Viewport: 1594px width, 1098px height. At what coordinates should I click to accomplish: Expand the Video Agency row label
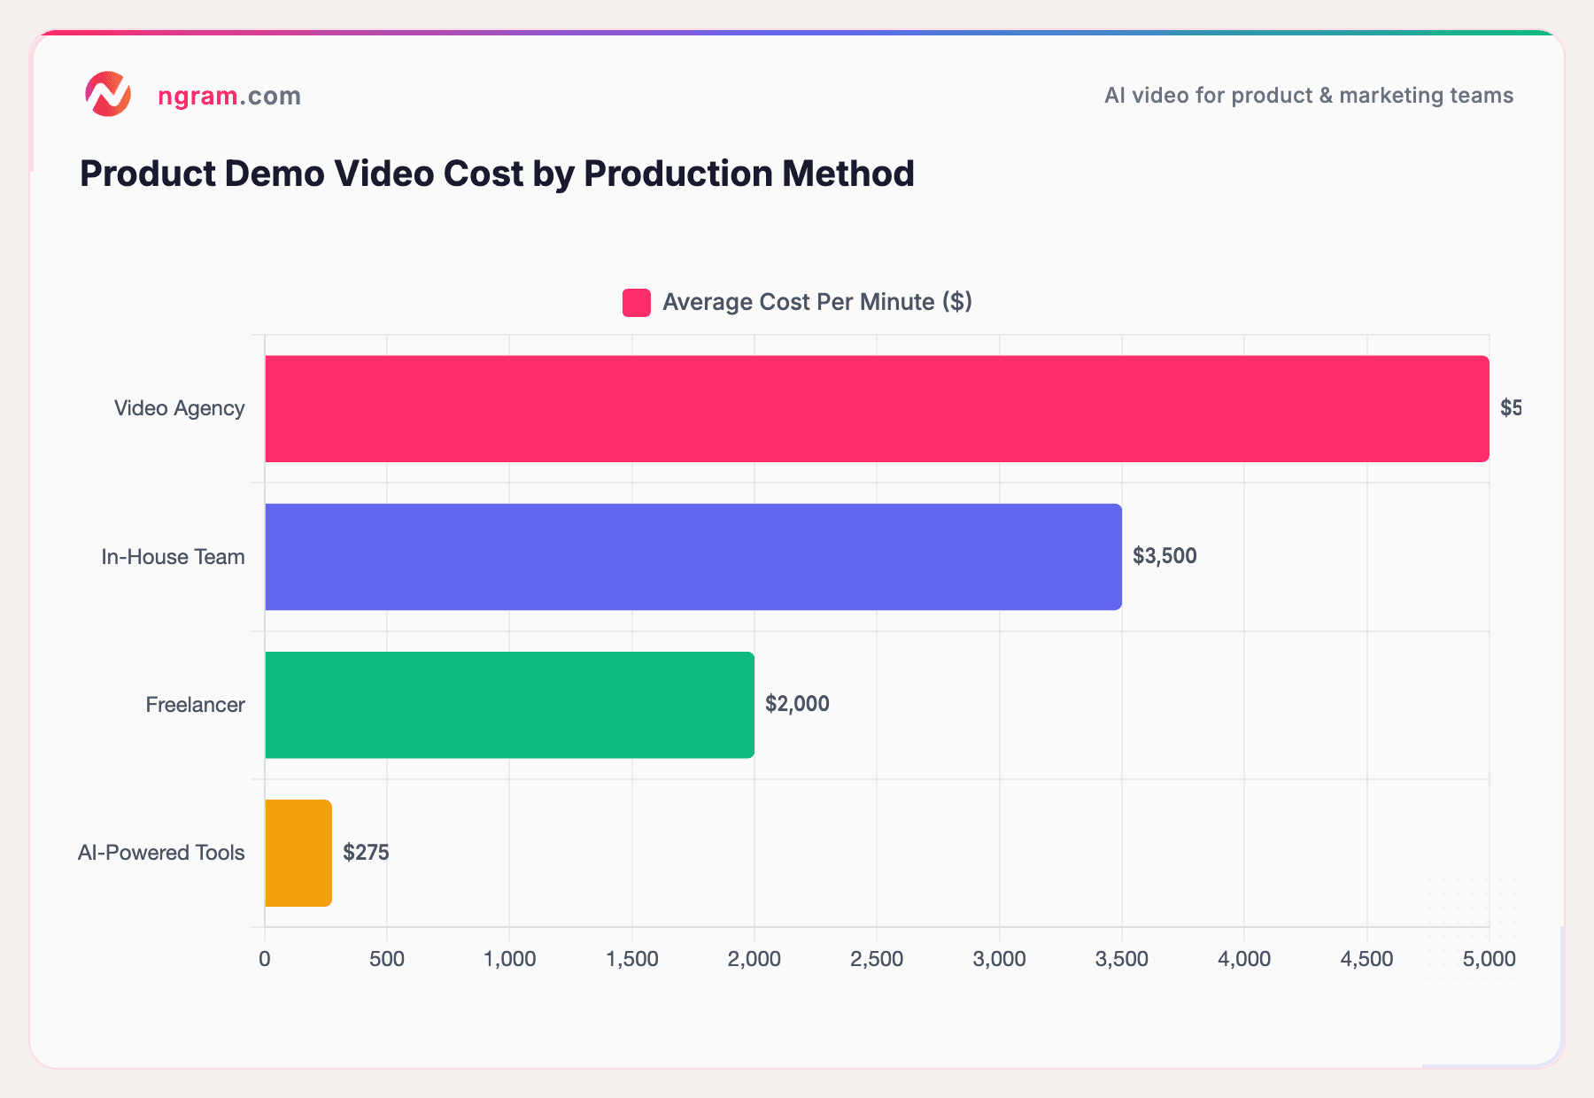pyautogui.click(x=179, y=407)
